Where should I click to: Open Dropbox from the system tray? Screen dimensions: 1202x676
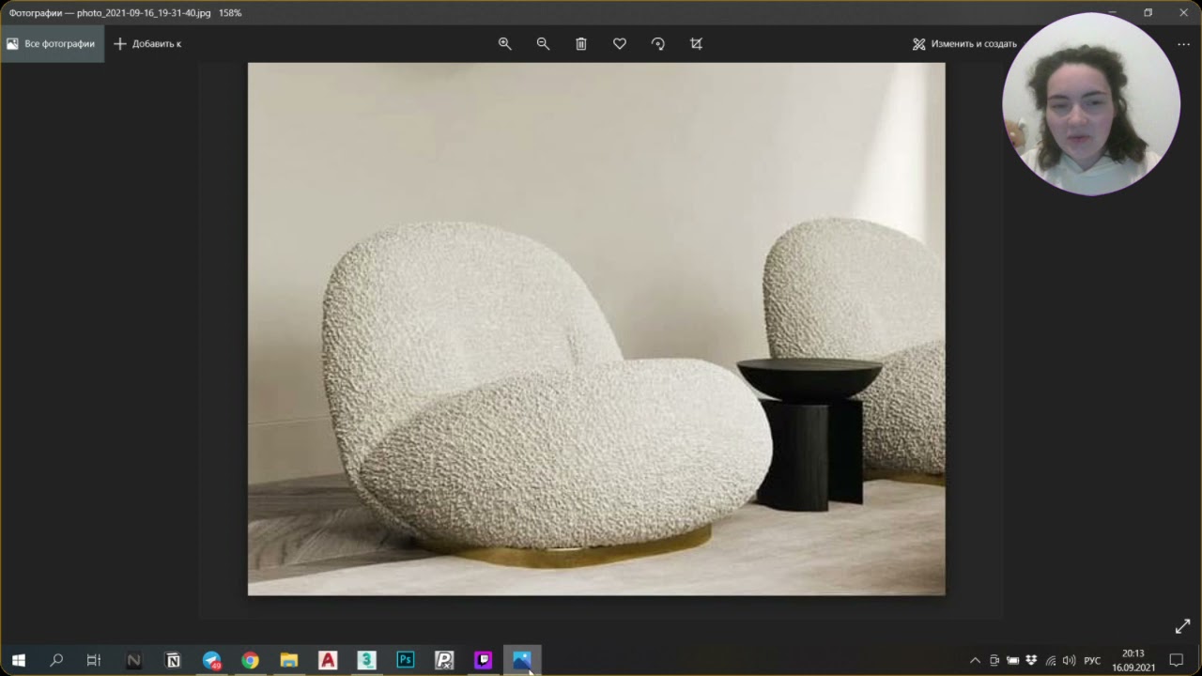pyautogui.click(x=1031, y=660)
